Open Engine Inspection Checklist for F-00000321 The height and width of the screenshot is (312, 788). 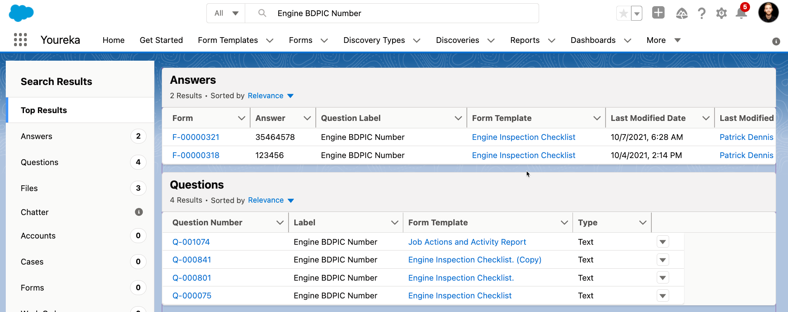pyautogui.click(x=523, y=137)
